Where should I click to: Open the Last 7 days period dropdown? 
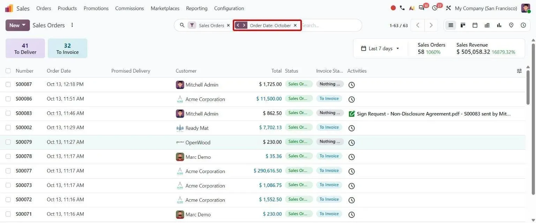coord(380,49)
